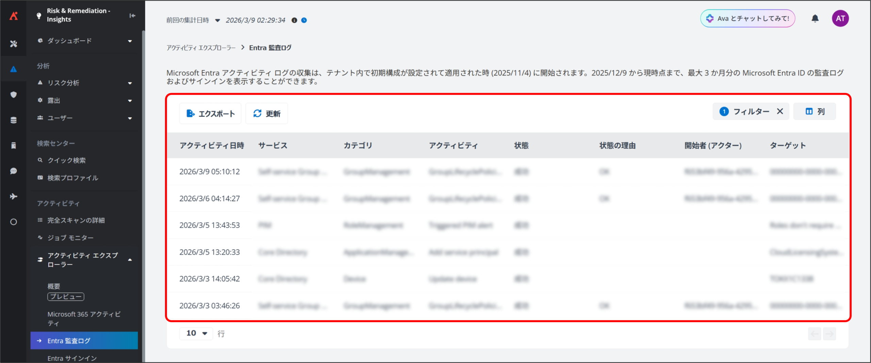Screen dimensions: 871x363
Task: Open the chat bubble icon in rail
Action: [x=14, y=171]
